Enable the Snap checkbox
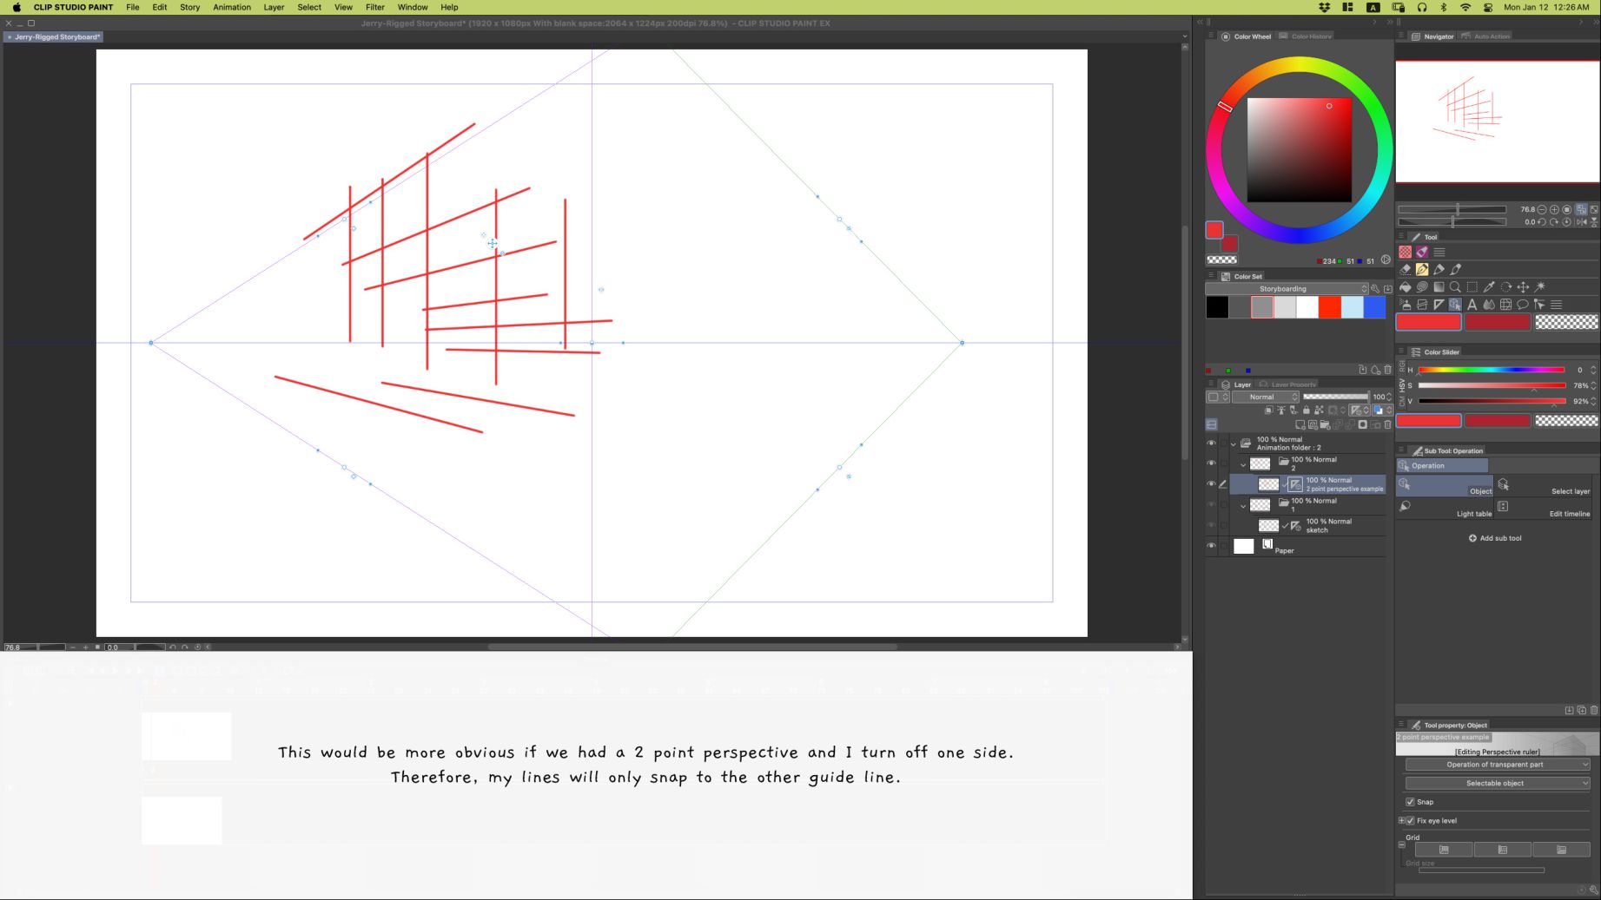1601x900 pixels. click(x=1410, y=802)
